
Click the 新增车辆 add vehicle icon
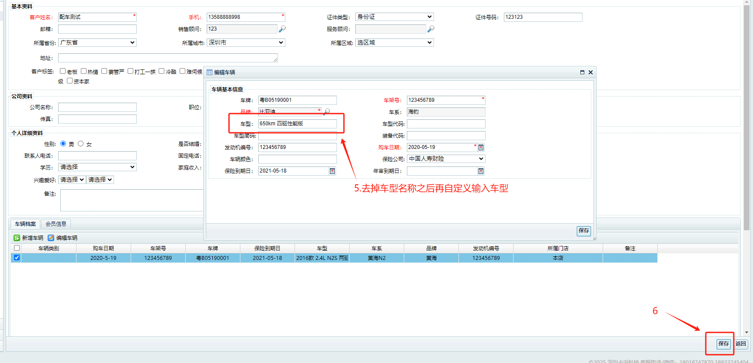17,238
